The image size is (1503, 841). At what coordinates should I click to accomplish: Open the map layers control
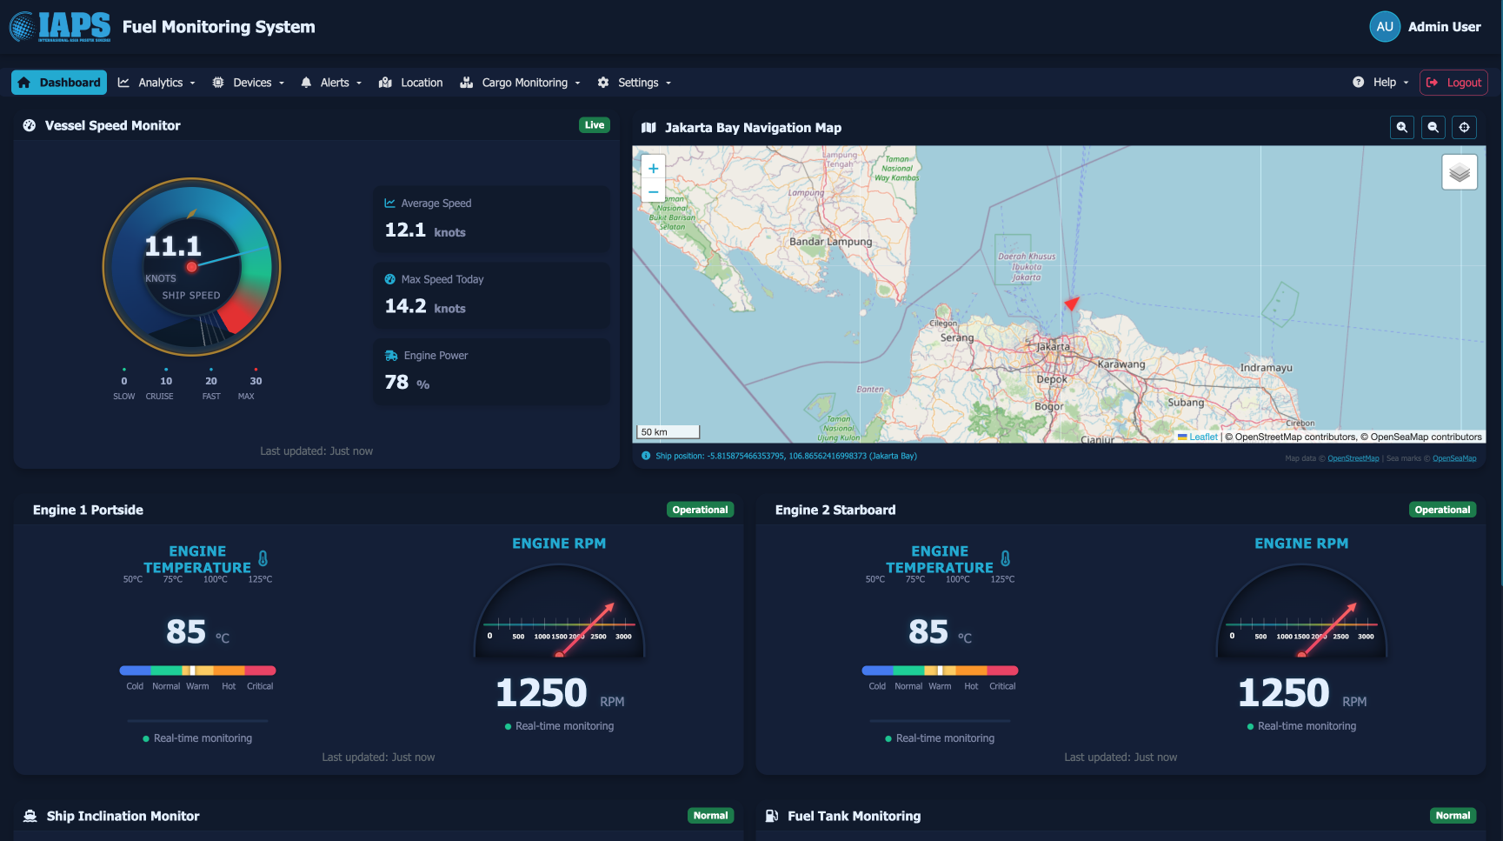click(1460, 172)
